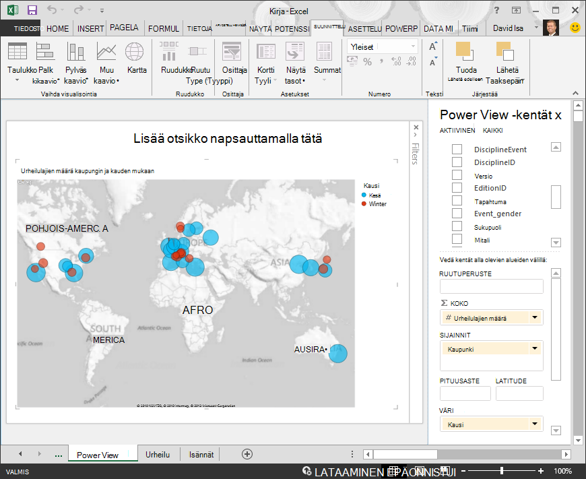Click the smiley feedback icon
Screen dimensions: 586x479
575,28
